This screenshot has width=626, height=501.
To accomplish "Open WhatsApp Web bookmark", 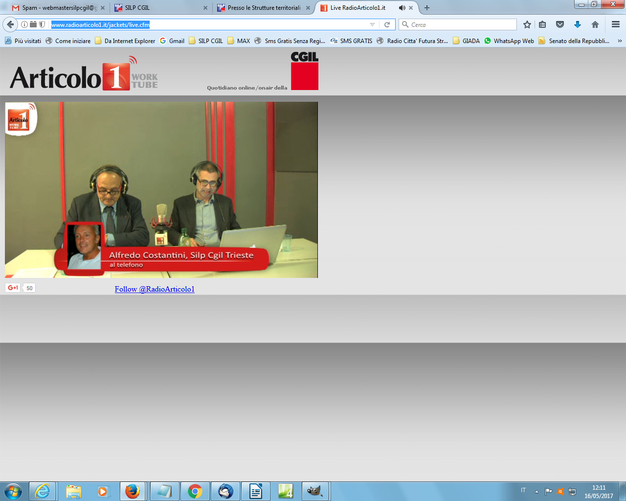I will click(509, 41).
